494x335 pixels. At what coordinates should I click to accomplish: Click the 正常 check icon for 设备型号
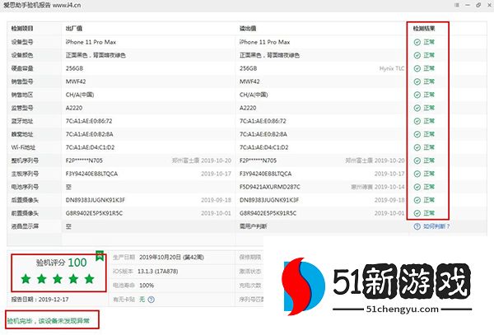(417, 40)
